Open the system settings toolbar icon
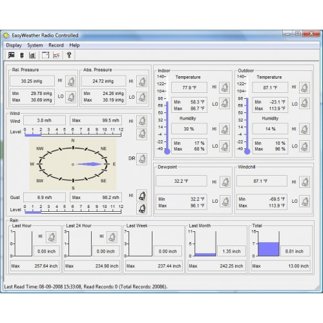This screenshot has width=323, height=323. [x=22, y=55]
